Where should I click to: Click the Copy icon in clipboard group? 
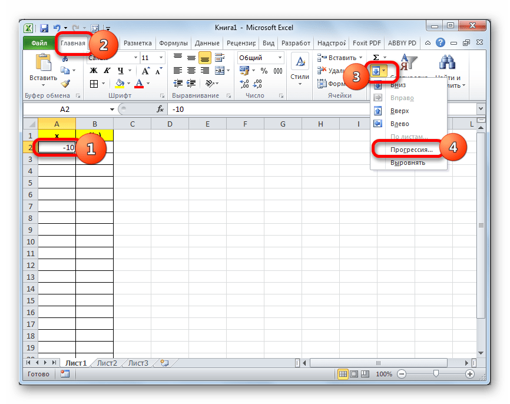(65, 71)
